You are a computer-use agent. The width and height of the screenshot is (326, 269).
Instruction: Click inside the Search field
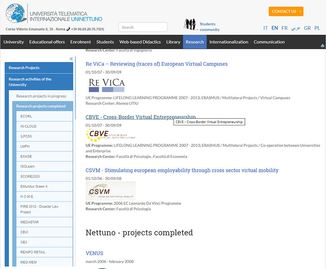coord(143,27)
